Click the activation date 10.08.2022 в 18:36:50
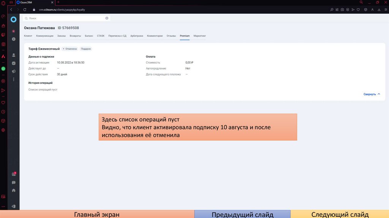This screenshot has width=389, height=218. tap(71, 63)
